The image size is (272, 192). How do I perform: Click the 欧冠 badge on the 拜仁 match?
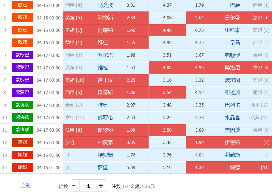[22, 42]
